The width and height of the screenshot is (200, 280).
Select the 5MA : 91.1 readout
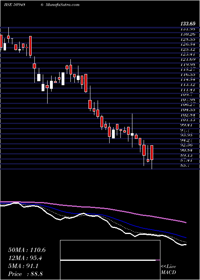click(x=23, y=266)
